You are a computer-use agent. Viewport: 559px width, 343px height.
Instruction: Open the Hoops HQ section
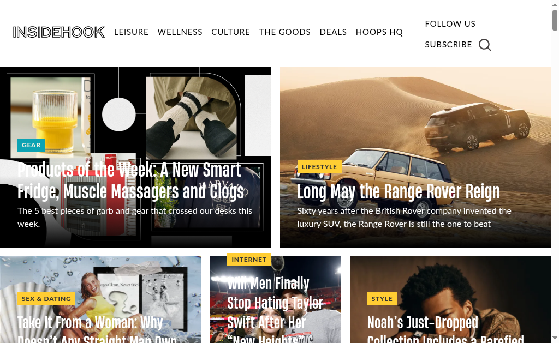click(379, 32)
